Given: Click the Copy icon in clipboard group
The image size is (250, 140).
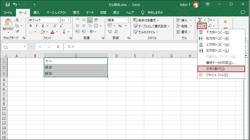Looking at the screenshot, I should tap(17, 26).
